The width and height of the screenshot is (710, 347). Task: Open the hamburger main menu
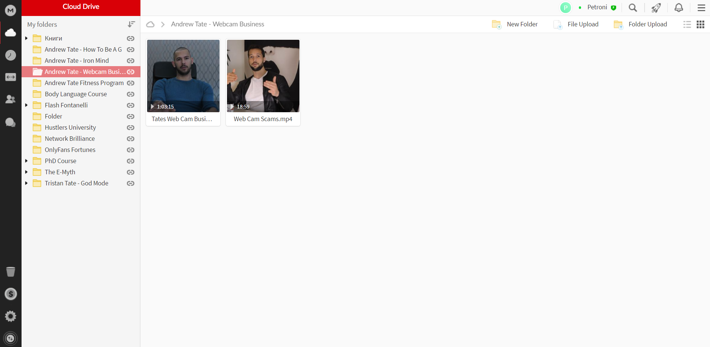tap(701, 8)
